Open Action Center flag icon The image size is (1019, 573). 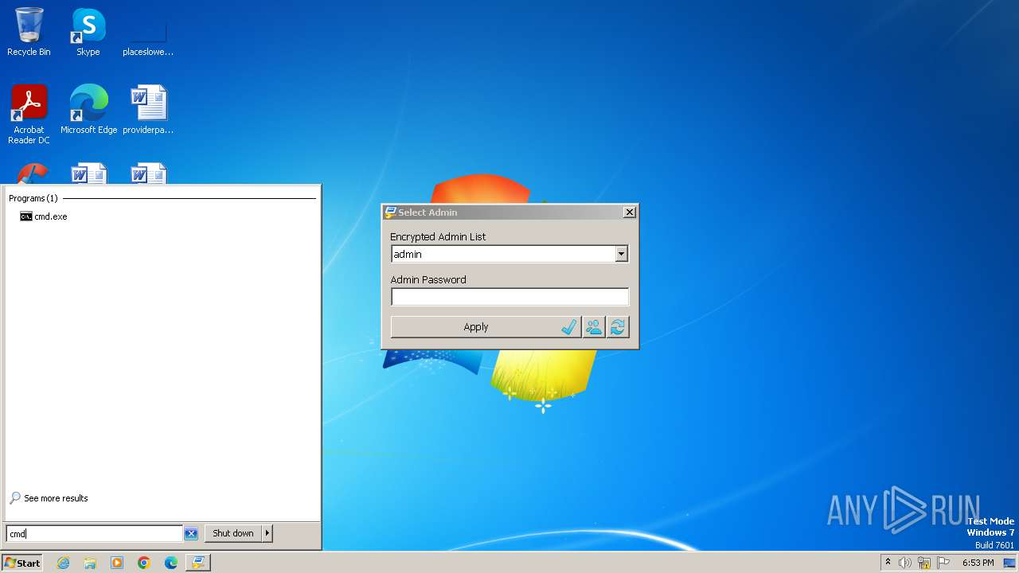click(943, 563)
